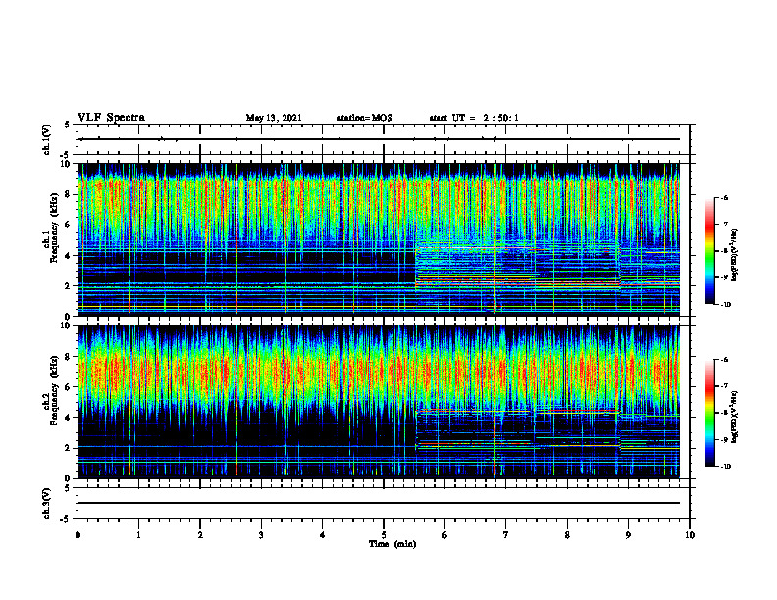Click the time axis tick label "2"
This screenshot has height=600, width=777.
pos(200,535)
